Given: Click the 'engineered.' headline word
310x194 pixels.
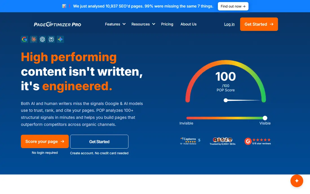Looking at the screenshot, I should (77, 86).
